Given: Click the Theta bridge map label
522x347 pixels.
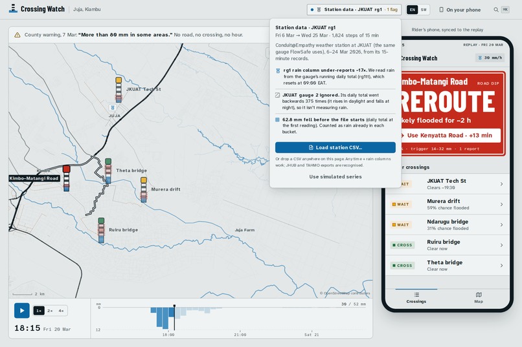Looking at the screenshot, I should point(131,171).
